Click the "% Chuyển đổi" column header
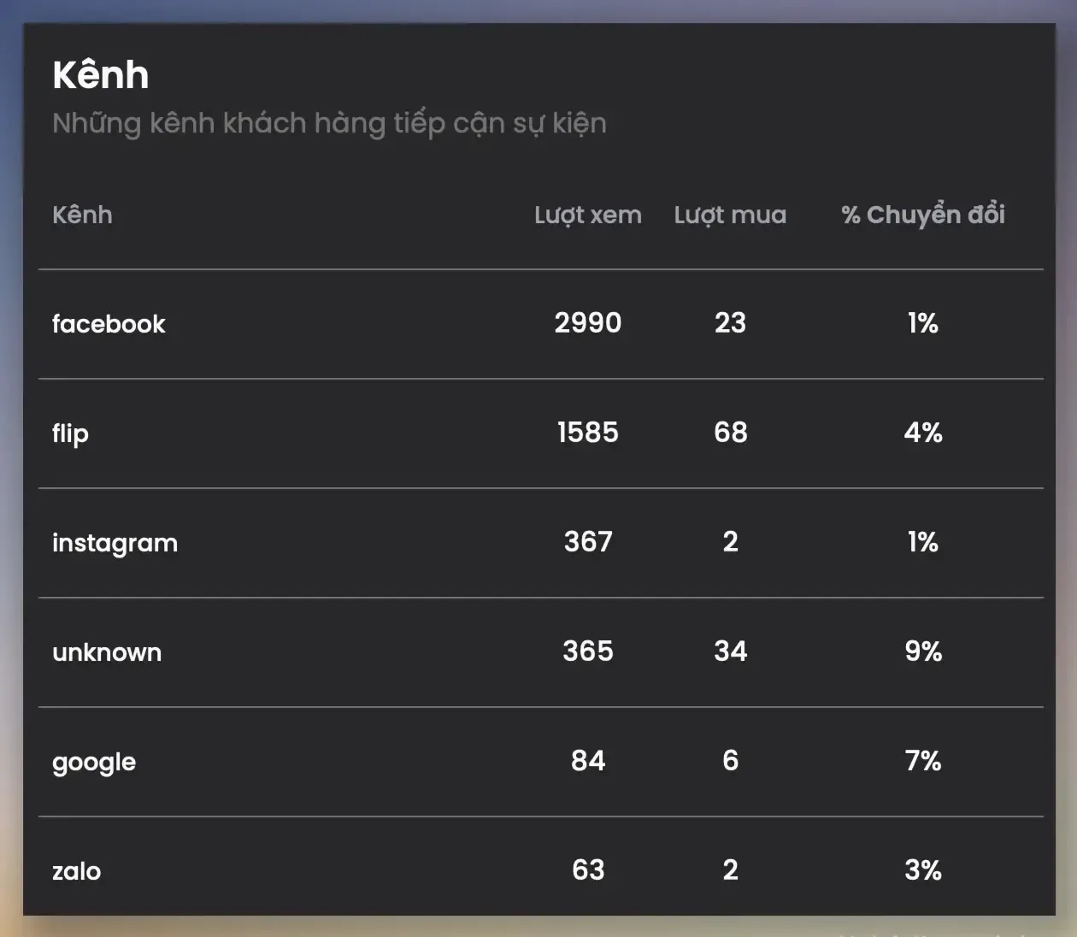 [x=922, y=215]
